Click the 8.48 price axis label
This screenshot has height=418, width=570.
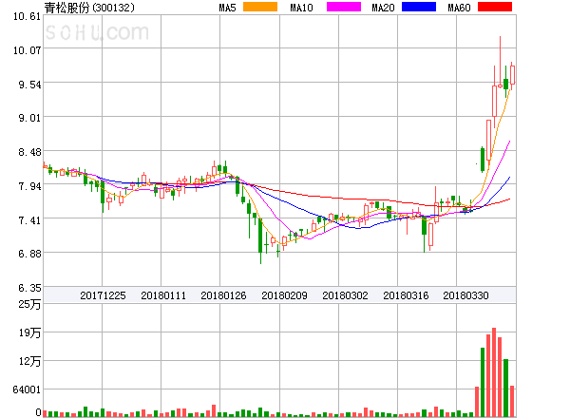click(x=29, y=152)
